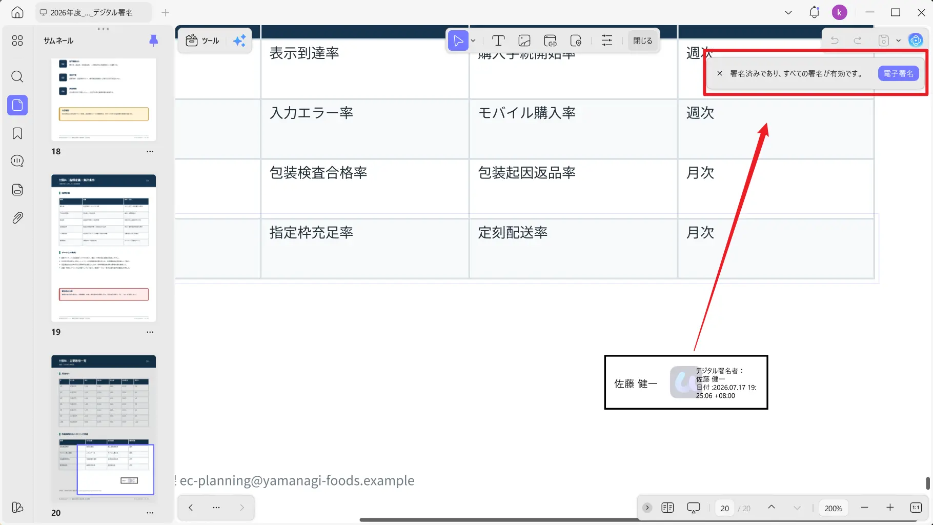Redo the last action

click(x=858, y=40)
